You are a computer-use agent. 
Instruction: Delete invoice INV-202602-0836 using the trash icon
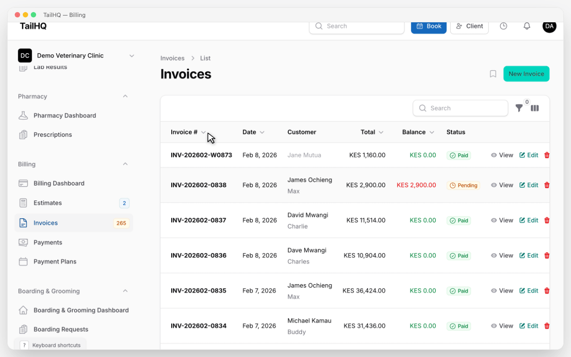tap(547, 256)
